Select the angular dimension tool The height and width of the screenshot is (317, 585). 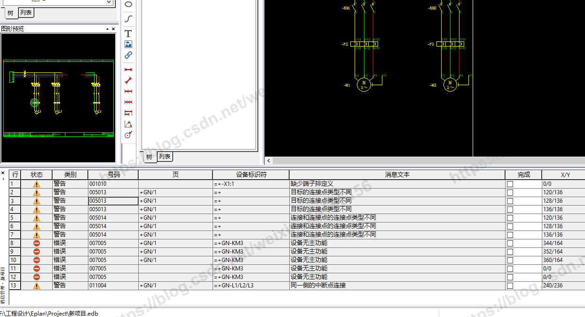tap(128, 124)
